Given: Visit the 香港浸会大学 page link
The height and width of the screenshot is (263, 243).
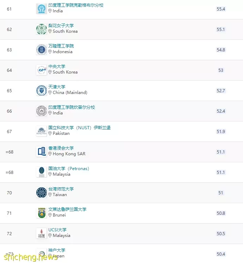Looking at the screenshot, I should click(61, 148).
